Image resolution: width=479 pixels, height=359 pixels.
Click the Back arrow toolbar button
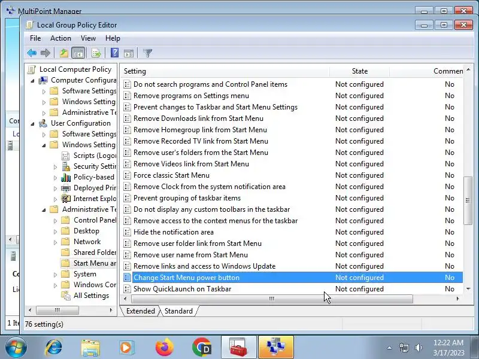(x=32, y=53)
